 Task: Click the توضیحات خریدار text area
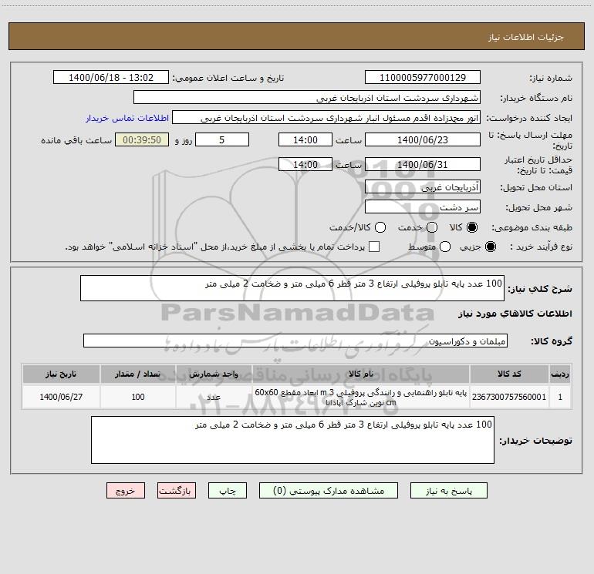click(x=292, y=440)
